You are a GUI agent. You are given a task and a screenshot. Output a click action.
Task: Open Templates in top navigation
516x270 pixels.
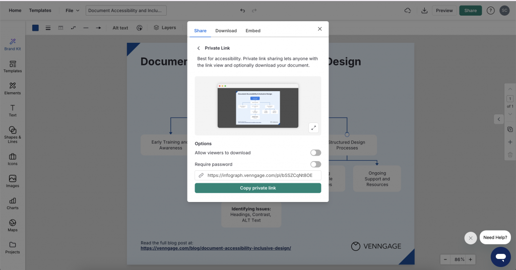[40, 11]
